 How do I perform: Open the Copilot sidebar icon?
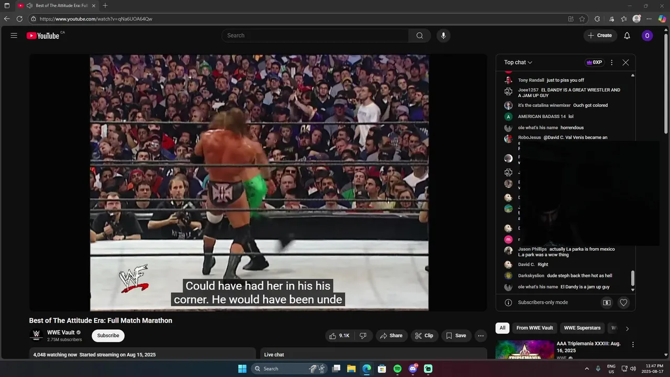[662, 19]
